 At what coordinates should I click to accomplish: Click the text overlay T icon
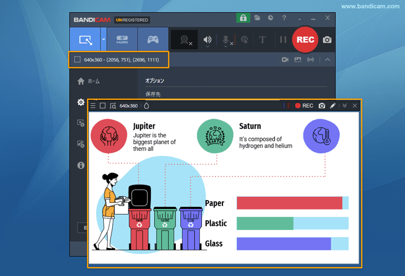pos(262,40)
